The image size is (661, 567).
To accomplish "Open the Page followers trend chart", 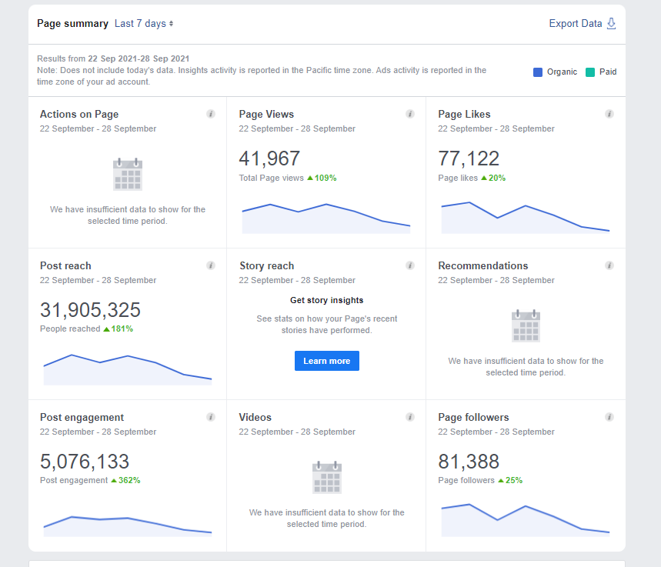I will tap(526, 520).
